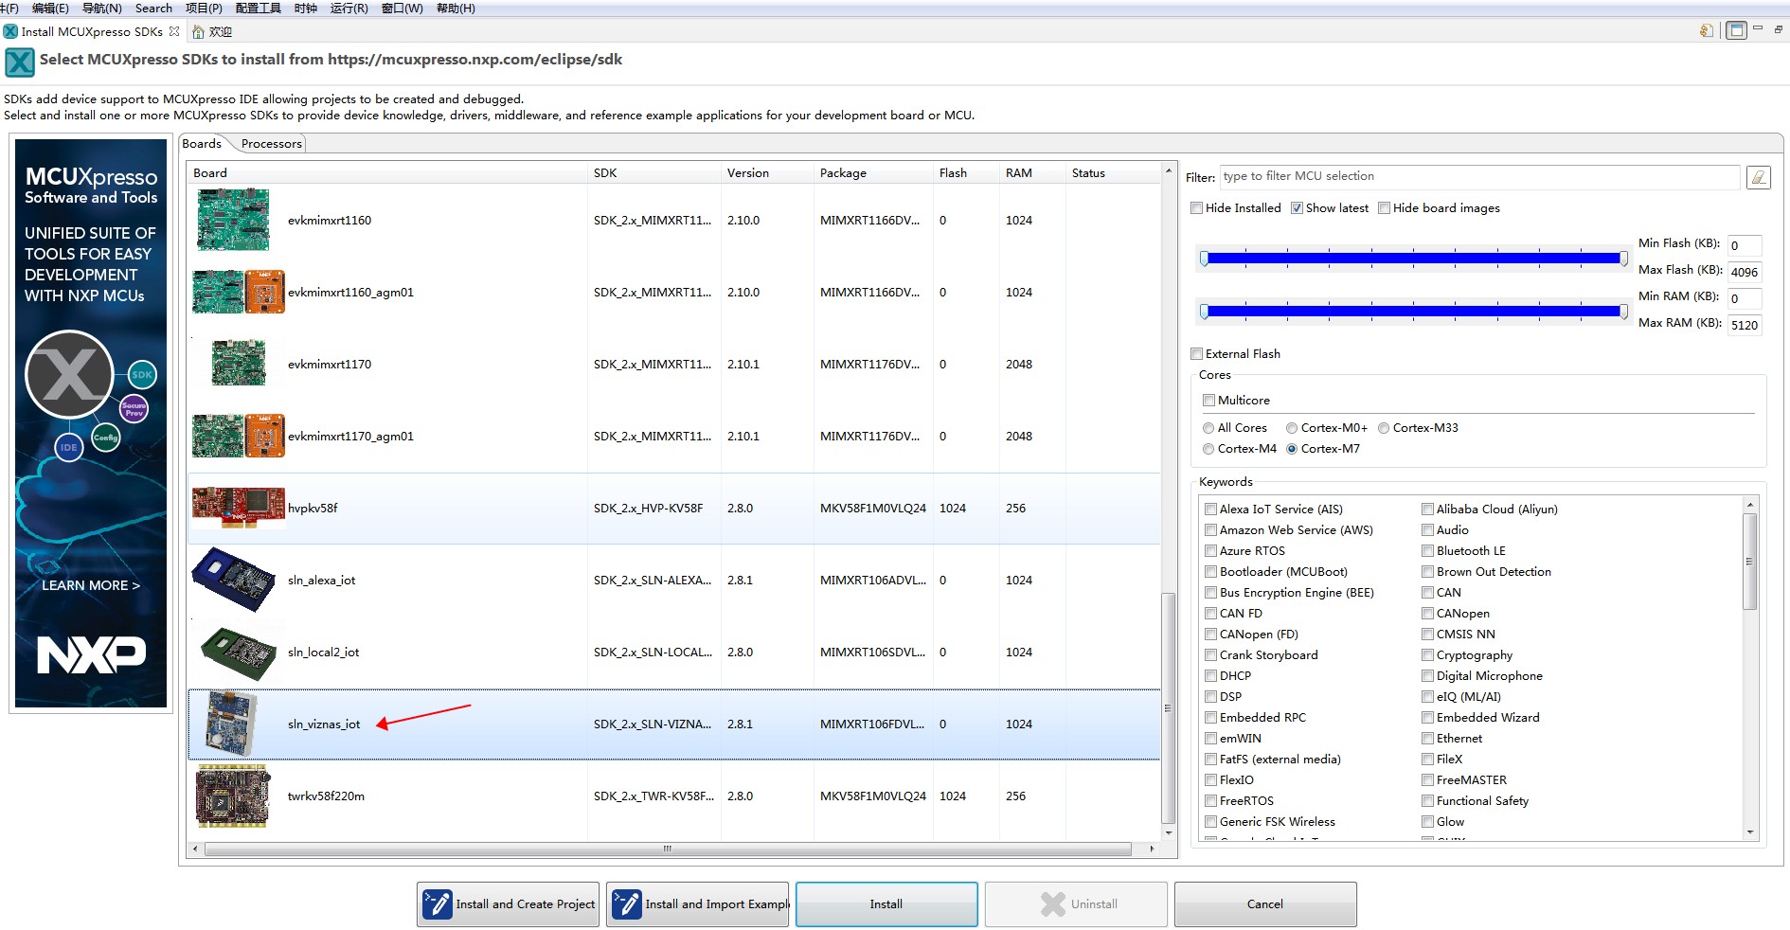The image size is (1790, 930).
Task: Click evkmimxrt1160 board thumbnail
Action: (x=233, y=220)
